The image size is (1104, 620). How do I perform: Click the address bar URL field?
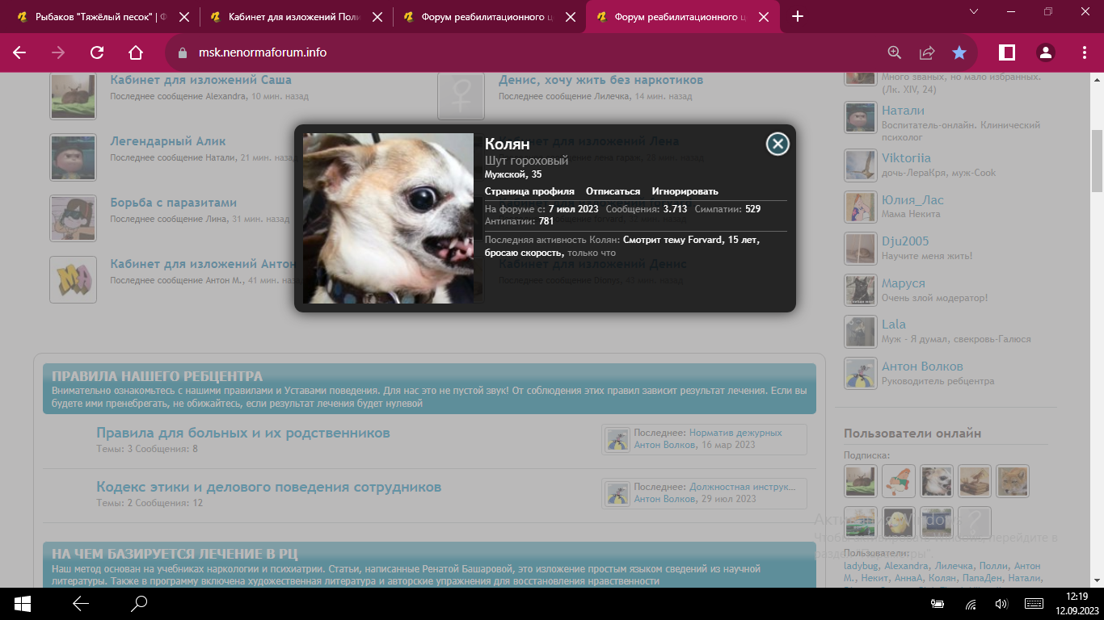coord(485,52)
